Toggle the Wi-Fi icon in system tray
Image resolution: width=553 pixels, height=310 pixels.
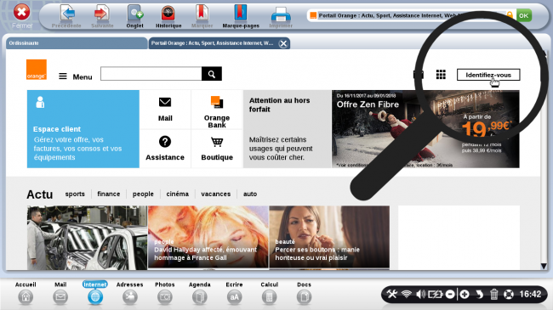(407, 294)
